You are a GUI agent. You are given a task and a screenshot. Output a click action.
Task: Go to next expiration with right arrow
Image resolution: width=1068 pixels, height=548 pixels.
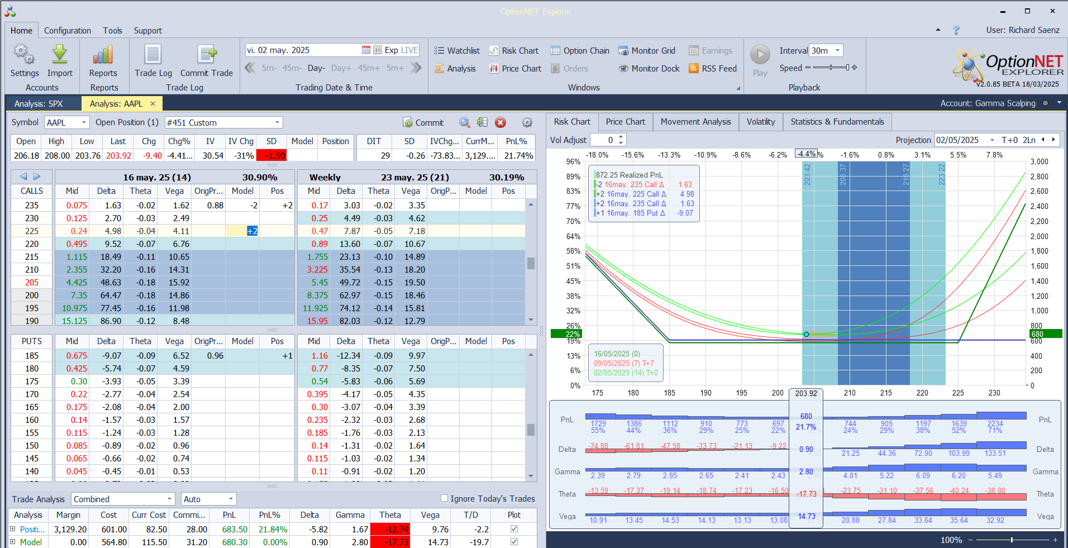[x=37, y=177]
